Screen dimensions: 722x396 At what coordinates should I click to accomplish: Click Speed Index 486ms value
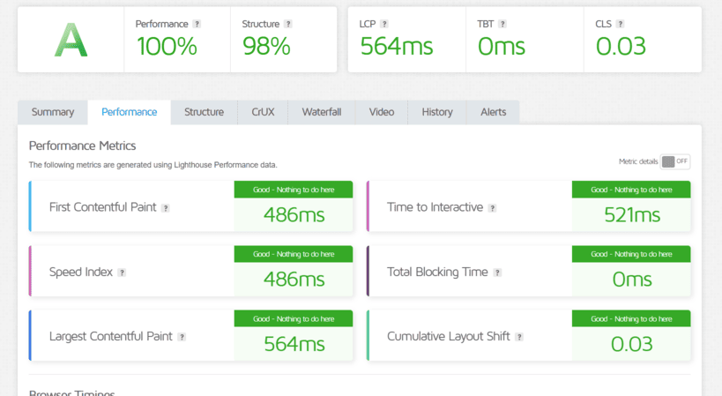[294, 280]
